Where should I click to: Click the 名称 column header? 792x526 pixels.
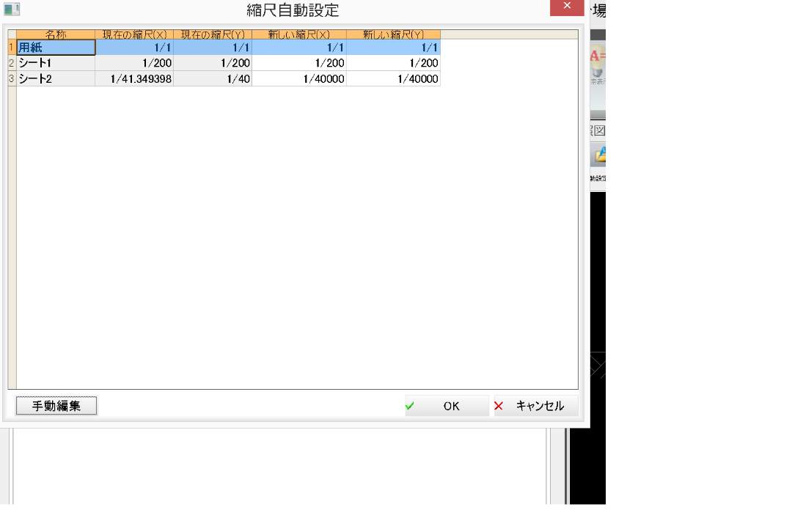click(56, 34)
